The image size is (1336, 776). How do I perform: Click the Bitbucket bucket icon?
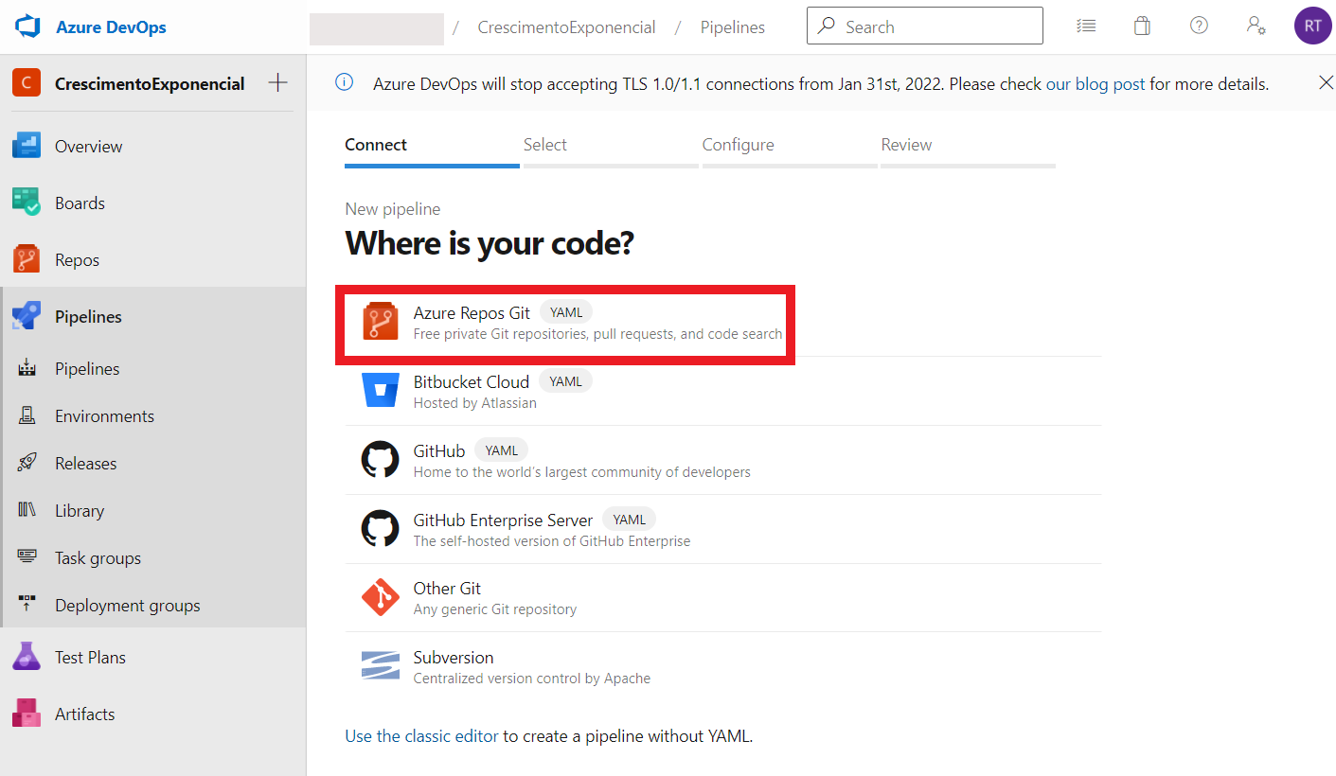click(x=381, y=390)
